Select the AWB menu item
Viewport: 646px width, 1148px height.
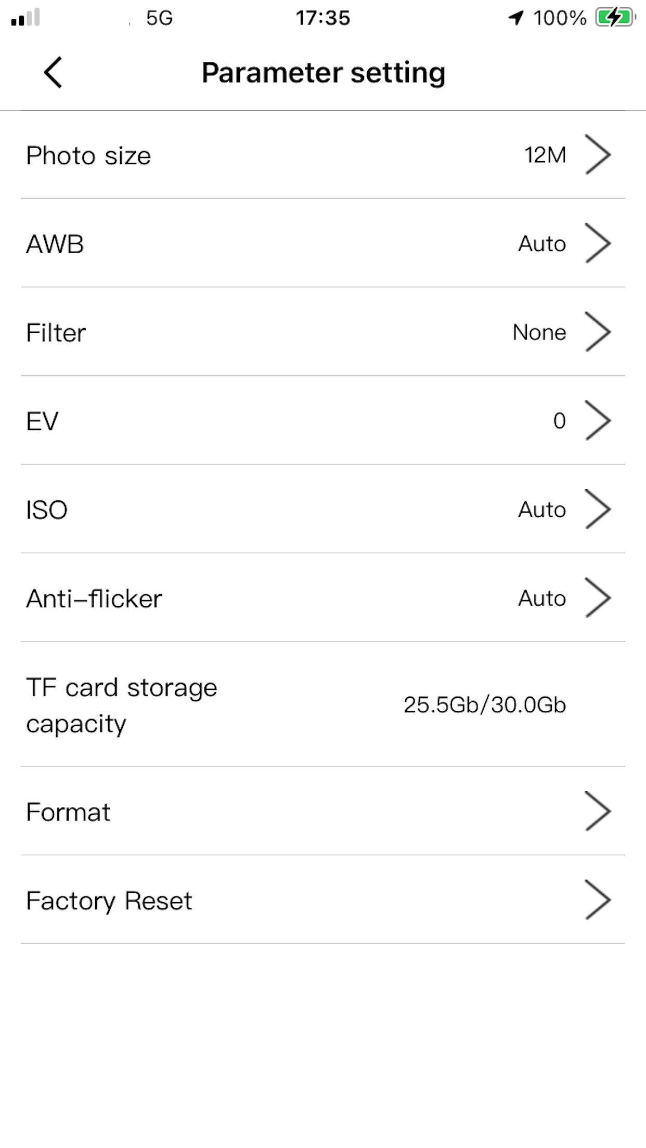(x=55, y=244)
